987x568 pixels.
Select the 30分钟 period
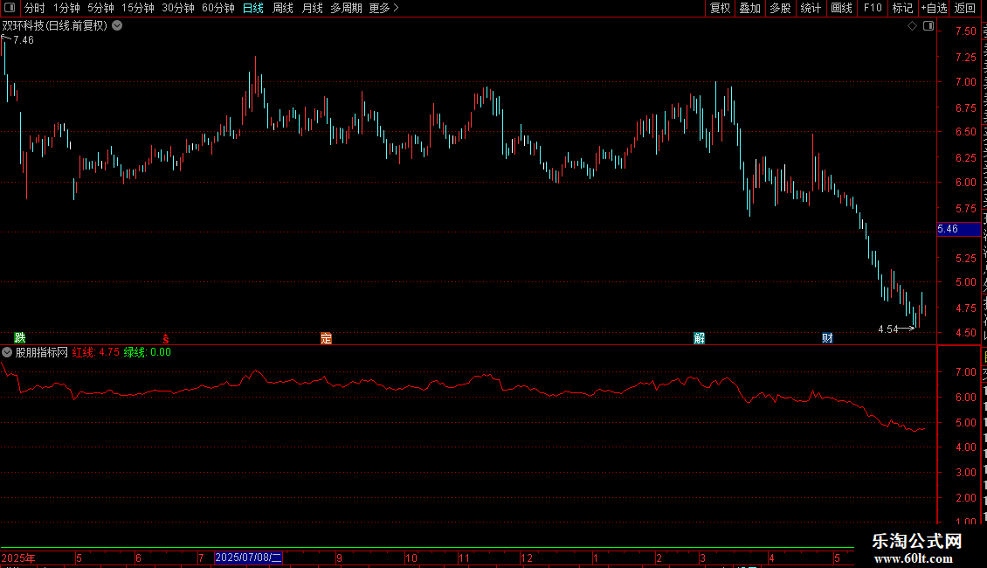point(177,8)
